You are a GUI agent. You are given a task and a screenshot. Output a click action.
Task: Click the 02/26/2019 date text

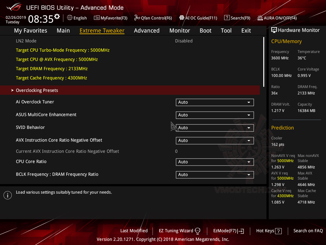click(16, 18)
